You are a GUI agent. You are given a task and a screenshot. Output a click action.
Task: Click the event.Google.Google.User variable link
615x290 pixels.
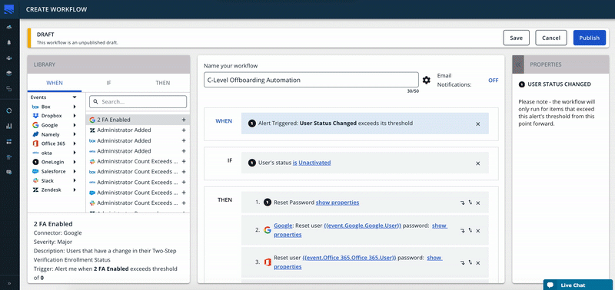coord(363,226)
